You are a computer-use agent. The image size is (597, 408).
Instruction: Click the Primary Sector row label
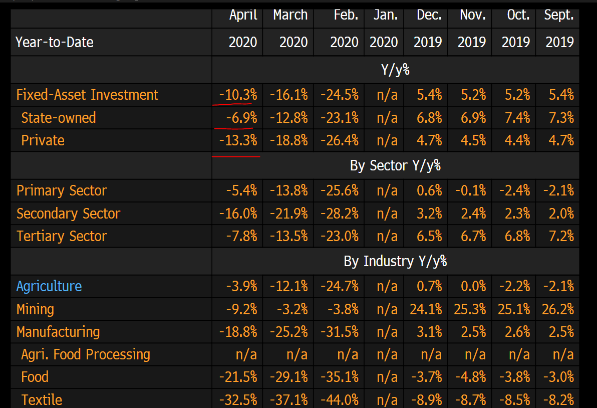coord(62,190)
